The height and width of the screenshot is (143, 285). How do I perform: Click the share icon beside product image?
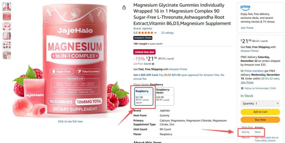[x=124, y=7]
